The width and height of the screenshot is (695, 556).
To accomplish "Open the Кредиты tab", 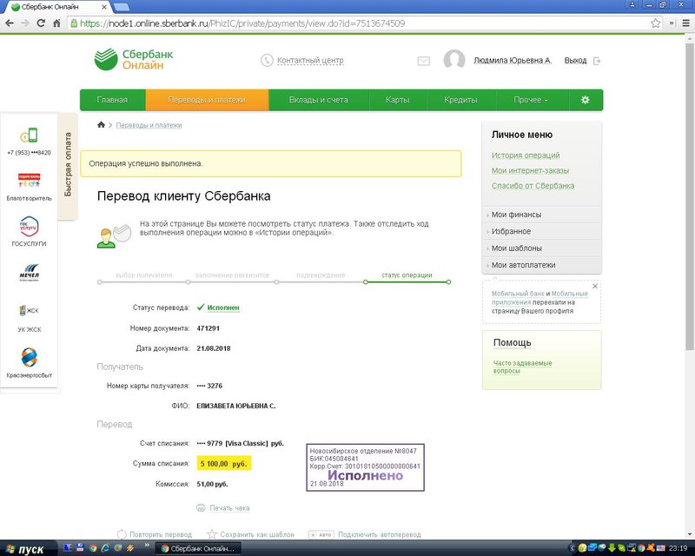I will pos(460,100).
